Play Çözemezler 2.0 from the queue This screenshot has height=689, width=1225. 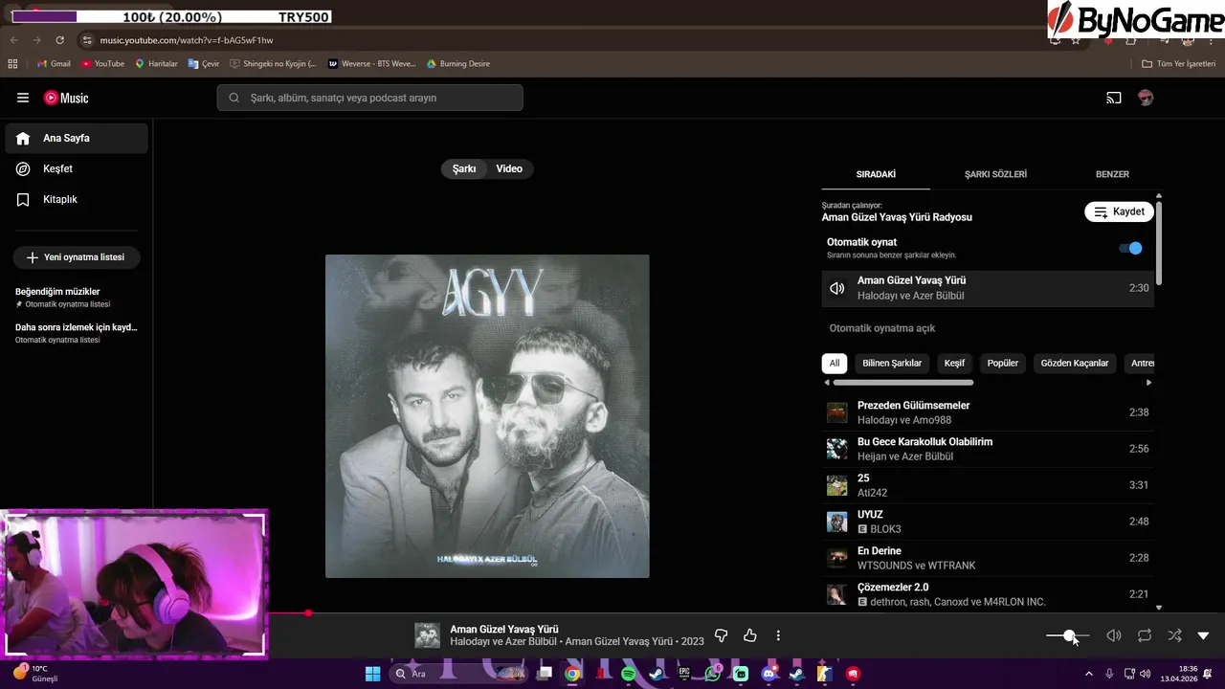pos(988,594)
